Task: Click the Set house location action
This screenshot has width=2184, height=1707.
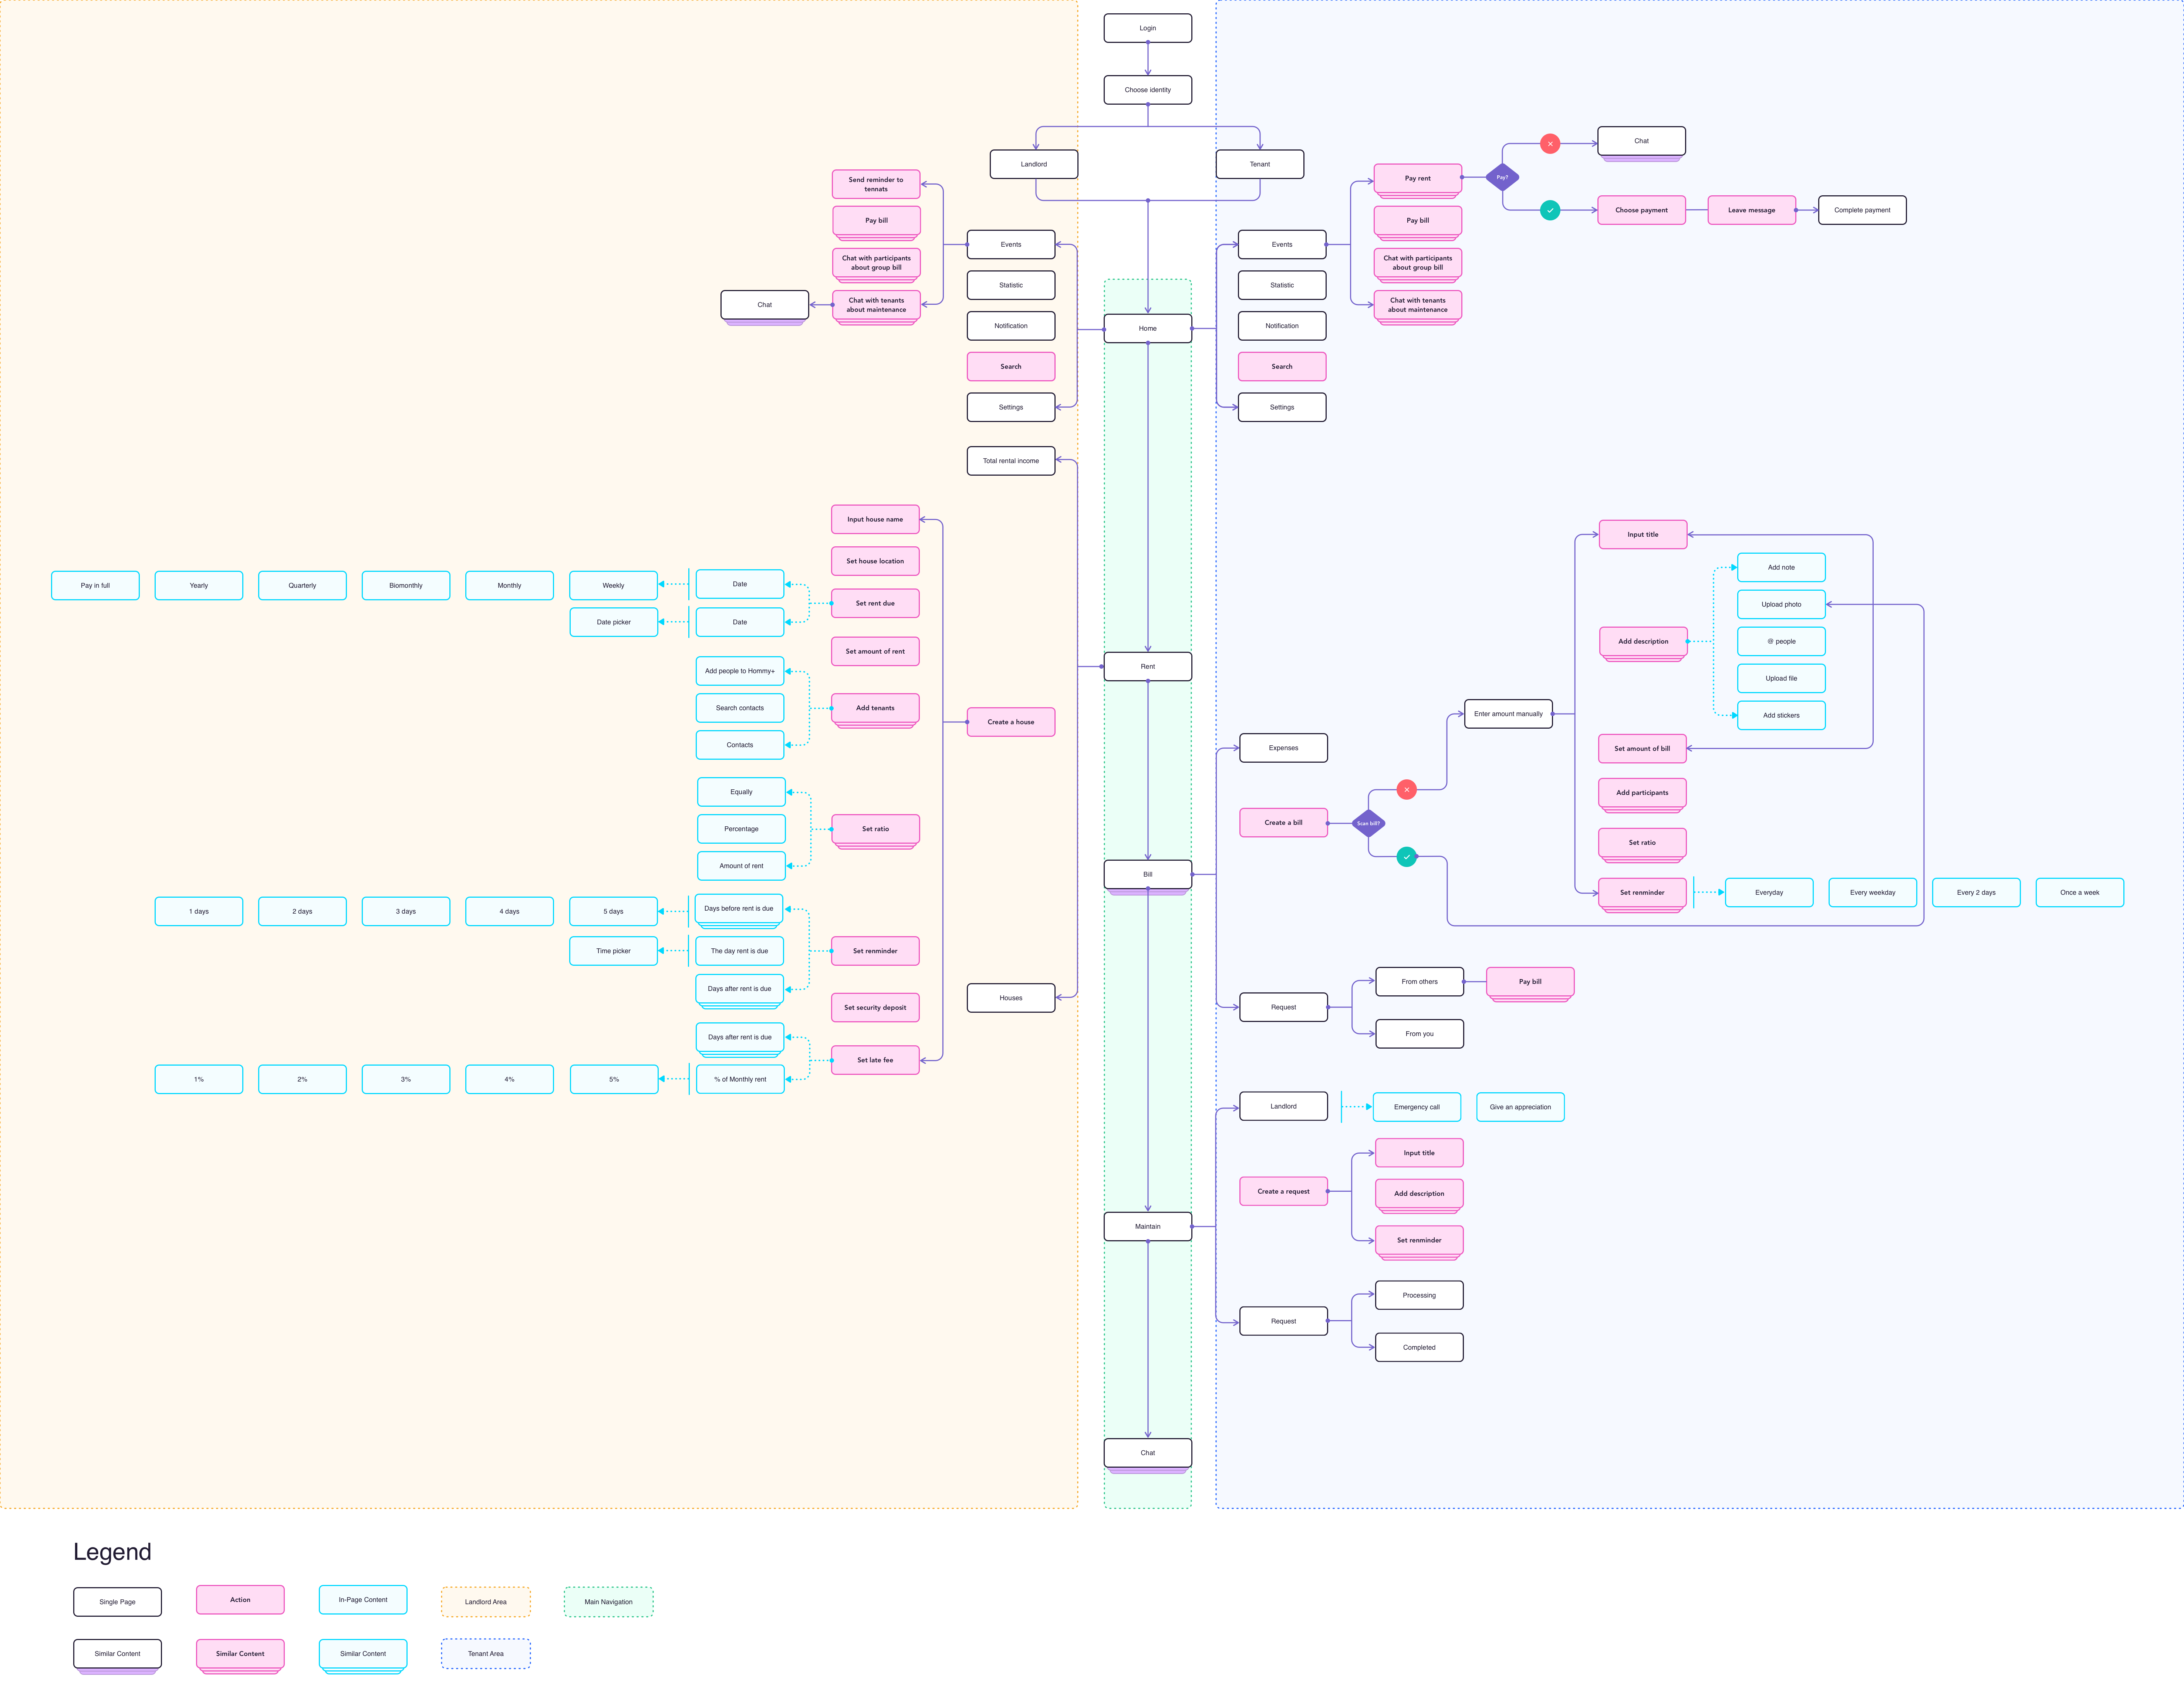Action: point(875,561)
